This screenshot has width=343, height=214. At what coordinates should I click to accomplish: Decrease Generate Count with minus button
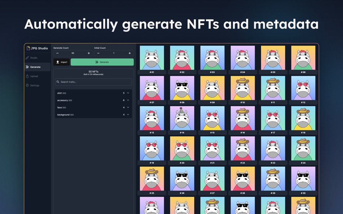pyautogui.click(x=57, y=53)
